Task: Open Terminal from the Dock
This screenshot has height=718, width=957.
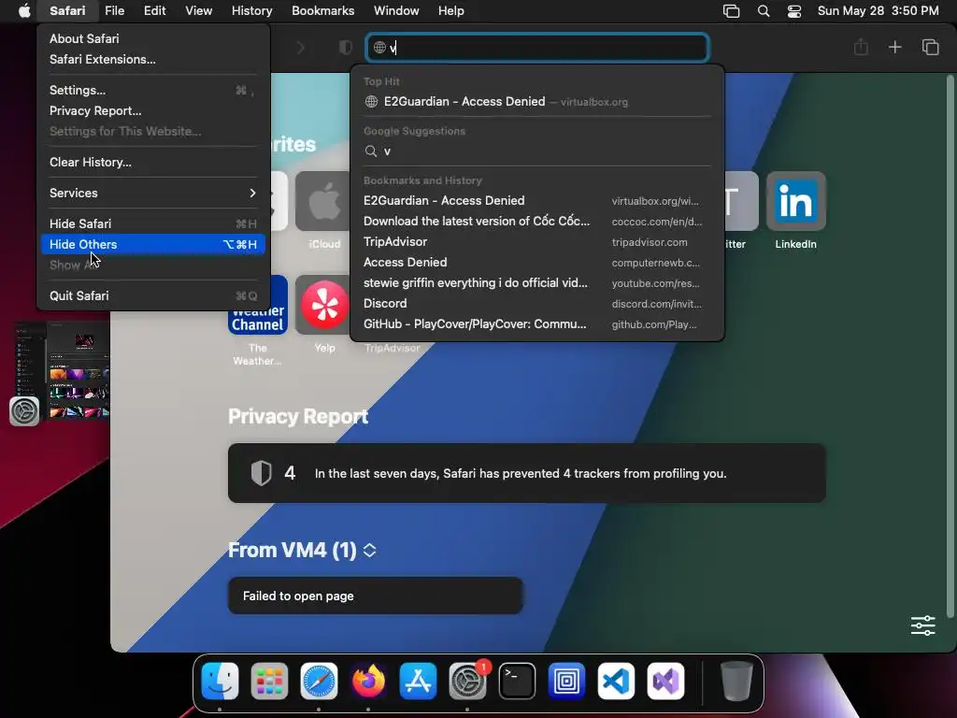Action: [x=517, y=681]
